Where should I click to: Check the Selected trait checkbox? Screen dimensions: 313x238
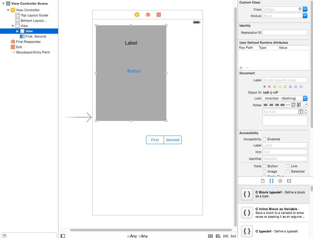point(288,171)
